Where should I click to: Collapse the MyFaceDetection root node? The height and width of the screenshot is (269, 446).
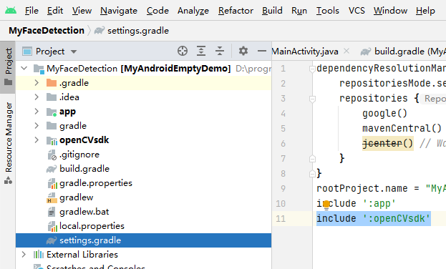[x=24, y=69]
